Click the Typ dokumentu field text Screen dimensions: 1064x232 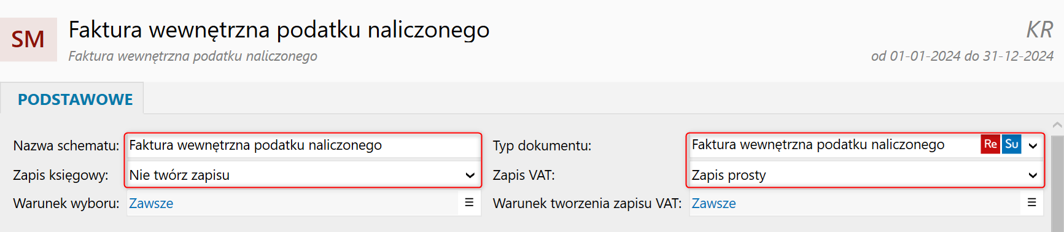pyautogui.click(x=818, y=145)
